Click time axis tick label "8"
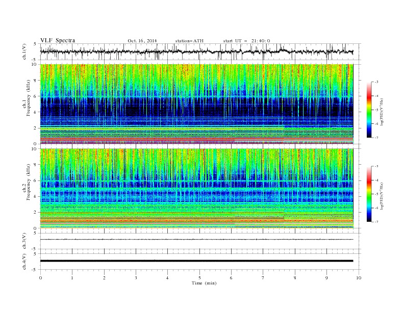The height and width of the screenshot is (312, 404). coord(295,278)
